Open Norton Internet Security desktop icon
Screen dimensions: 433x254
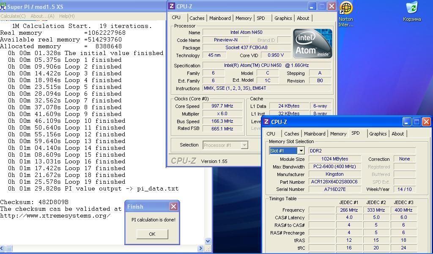tap(346, 14)
